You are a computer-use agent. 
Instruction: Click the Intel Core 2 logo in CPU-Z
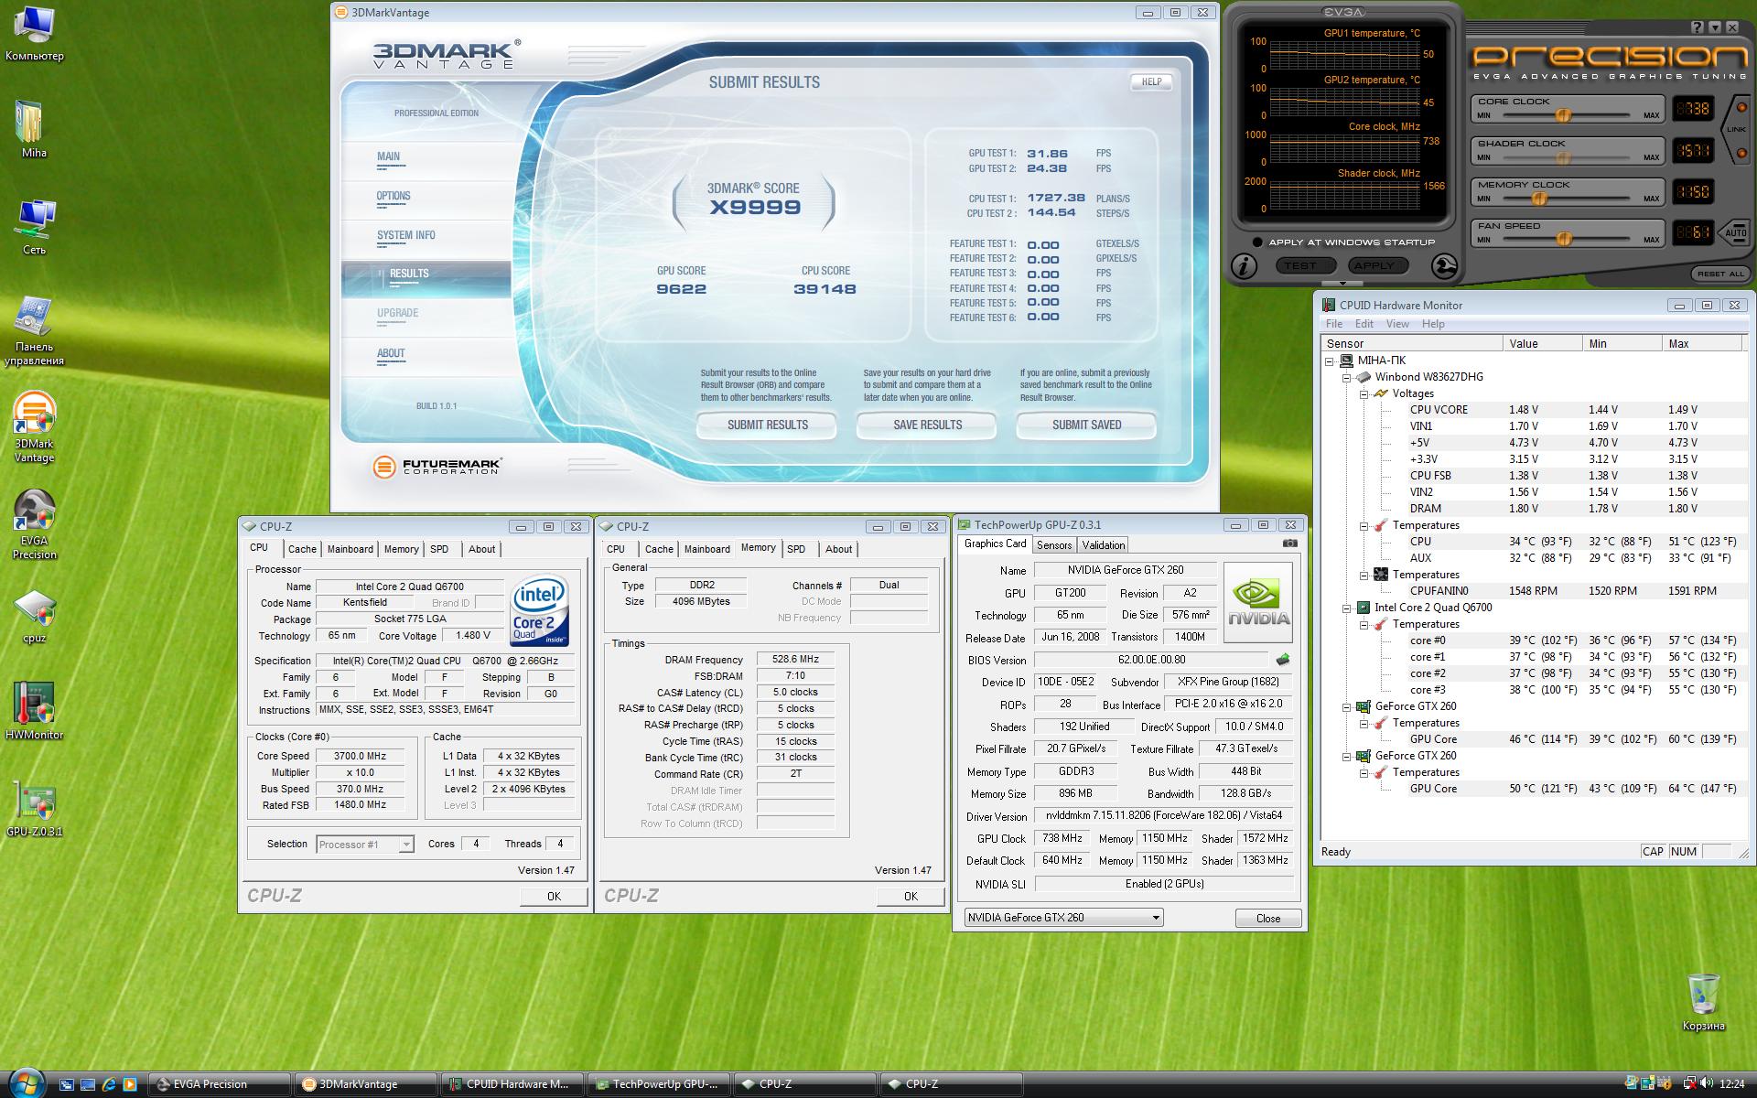(539, 610)
